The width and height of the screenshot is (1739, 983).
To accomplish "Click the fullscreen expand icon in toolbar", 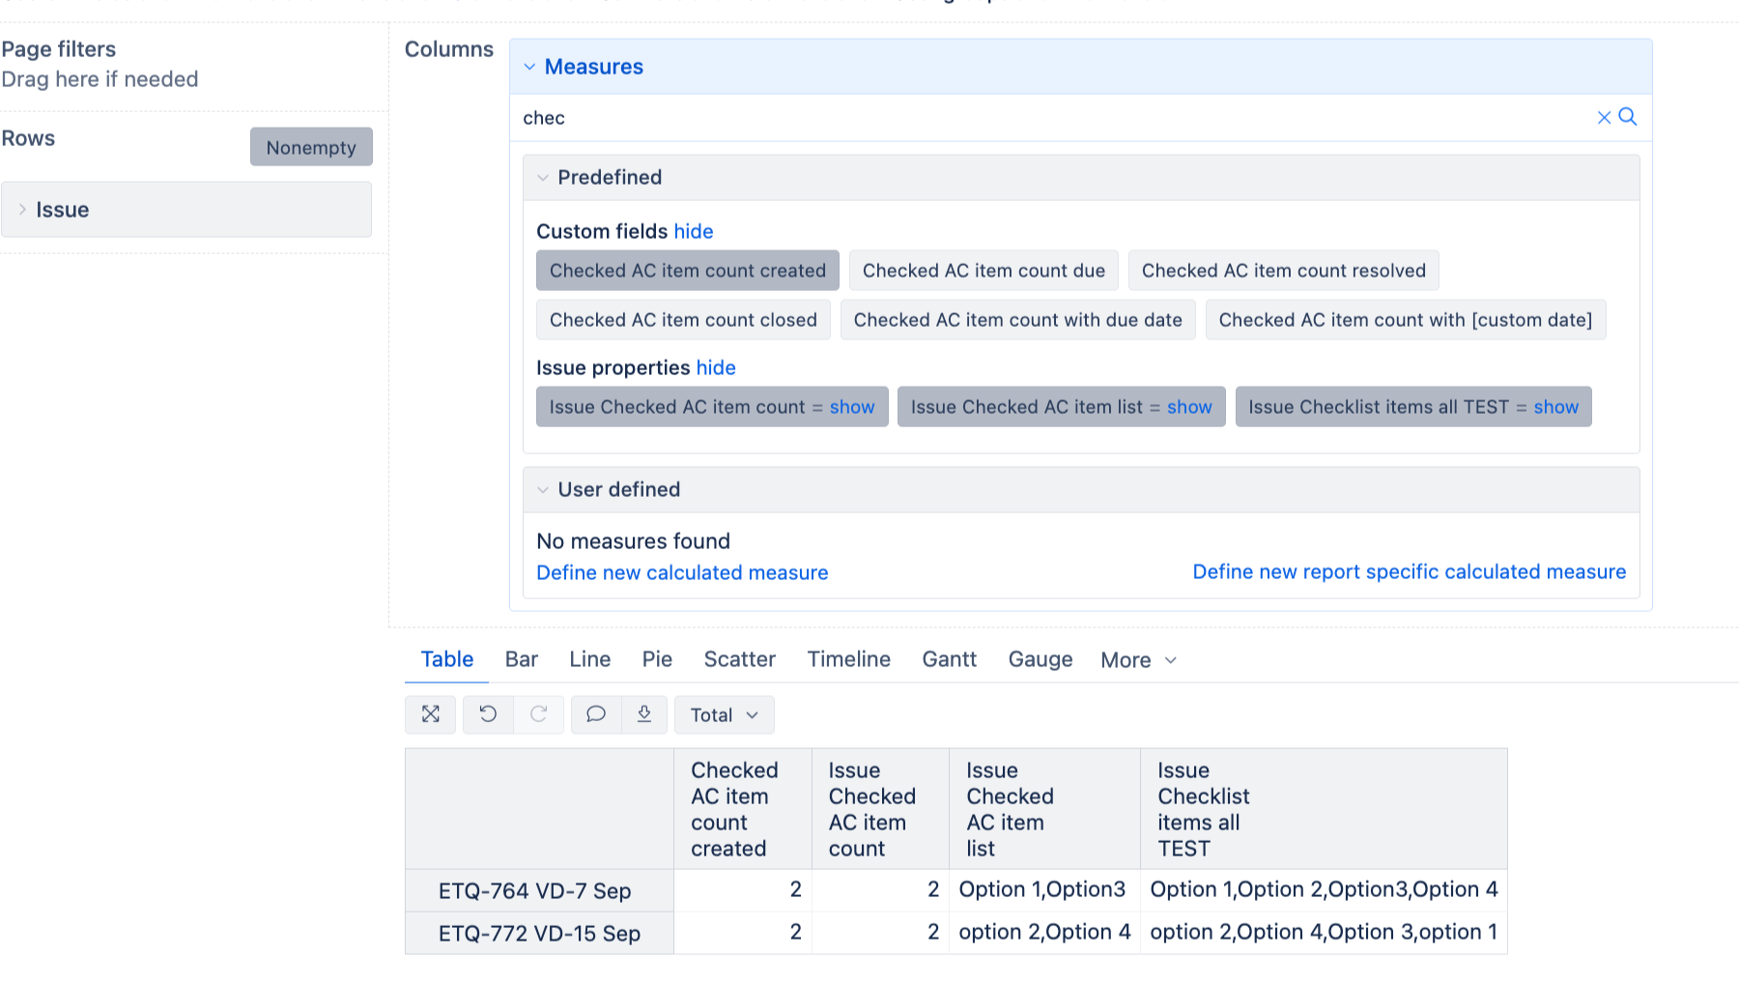I will click(430, 714).
